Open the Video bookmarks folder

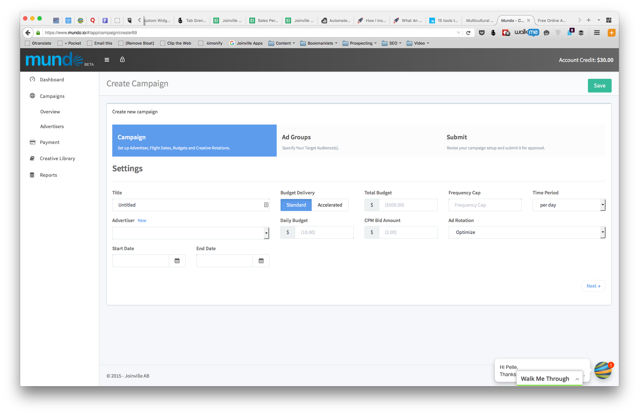[x=418, y=43]
